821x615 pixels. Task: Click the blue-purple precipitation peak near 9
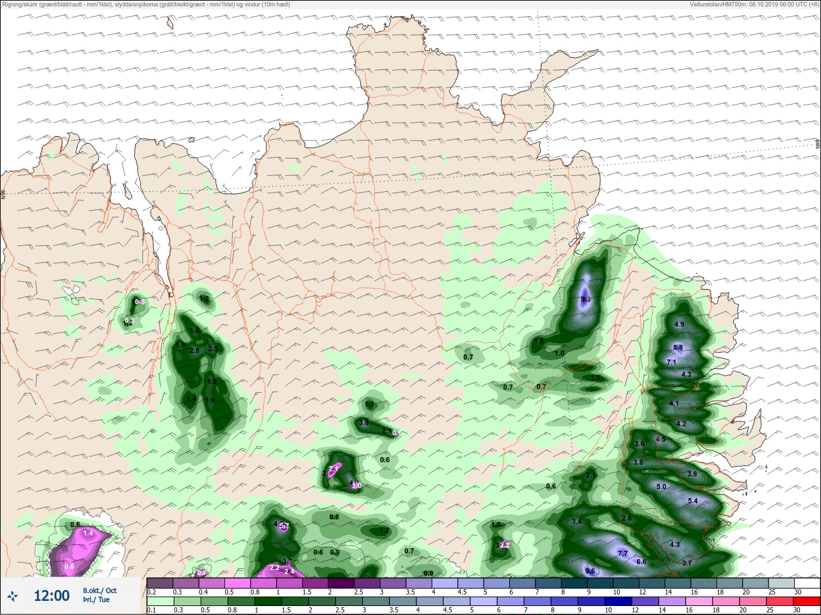585,295
